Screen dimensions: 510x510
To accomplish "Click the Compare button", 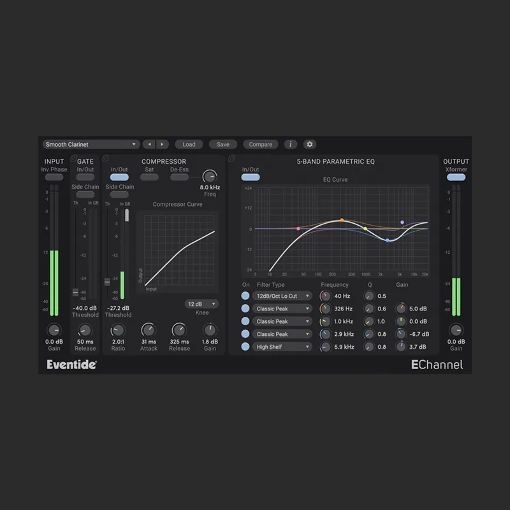I will tap(261, 144).
